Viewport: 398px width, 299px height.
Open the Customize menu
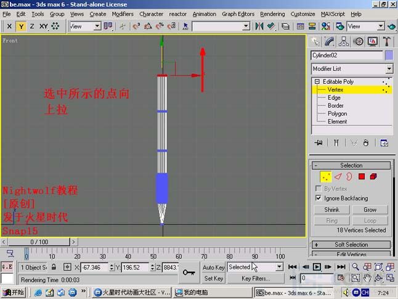click(303, 14)
